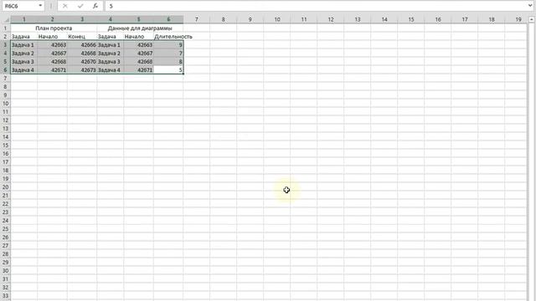Select row header 1
The width and height of the screenshot is (536, 301).
pos(5,28)
